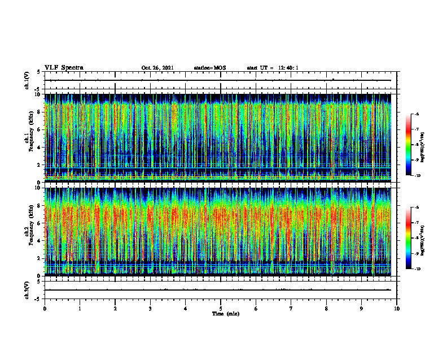Click time axis tick label "2"

click(115, 309)
